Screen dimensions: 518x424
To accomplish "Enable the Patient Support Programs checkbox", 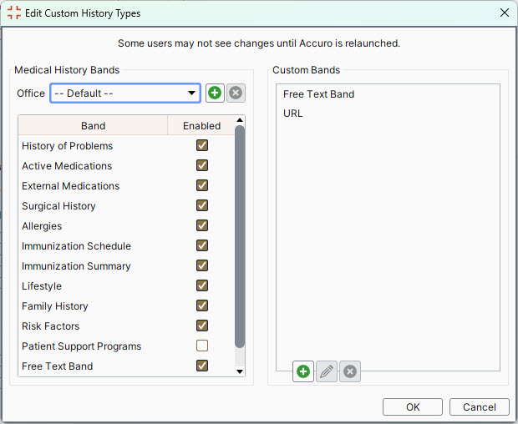I will (x=201, y=346).
